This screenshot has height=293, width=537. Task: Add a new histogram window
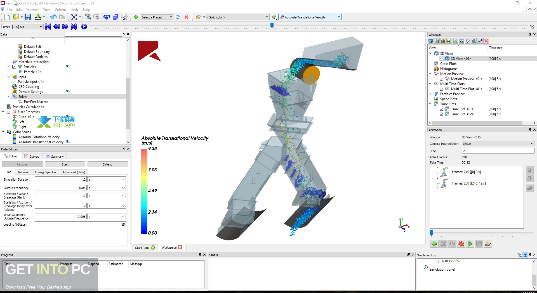point(443,41)
